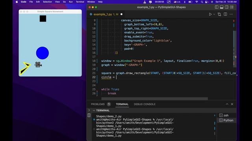The image size is (252, 141).
Task: Click the Siri icon in menu bar
Action: (x=212, y=2)
